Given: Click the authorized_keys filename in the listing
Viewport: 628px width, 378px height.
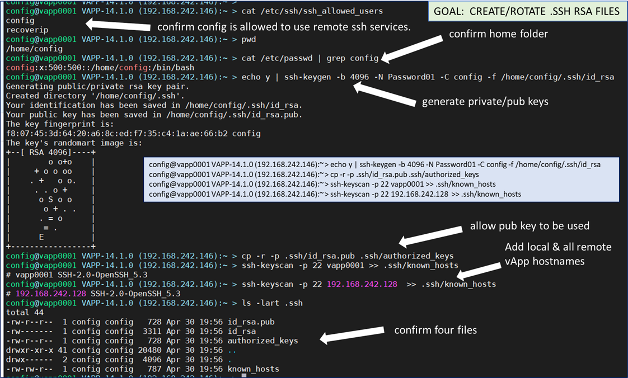Looking at the screenshot, I should click(x=263, y=341).
